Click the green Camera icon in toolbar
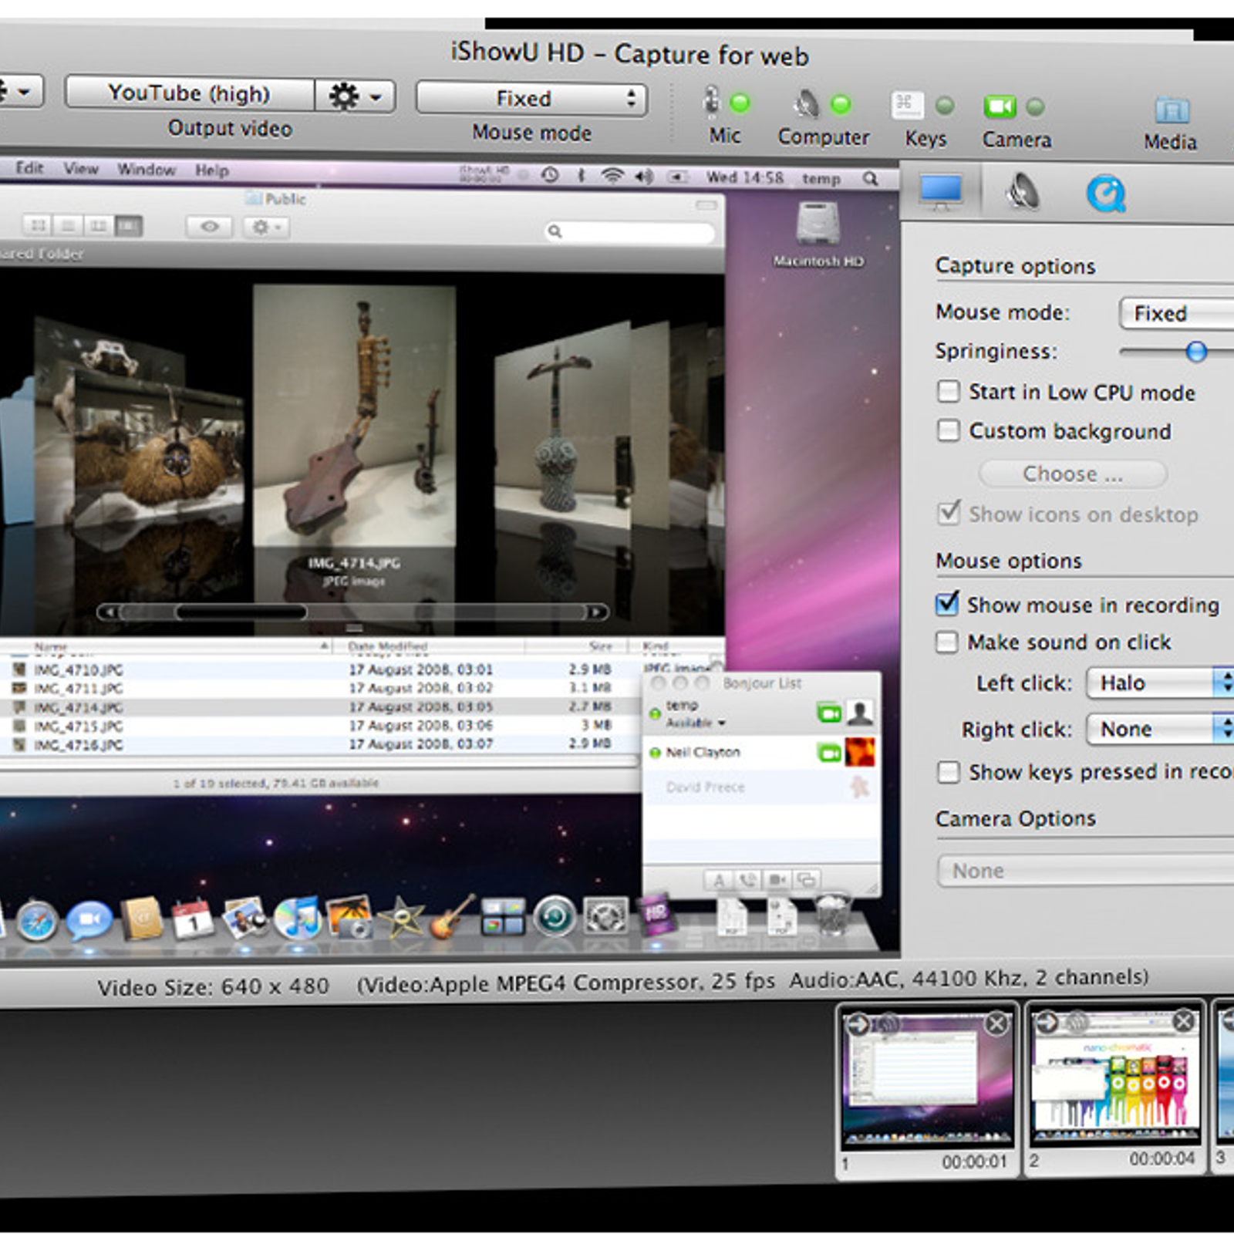Viewport: 1234px width, 1234px height. click(1000, 106)
